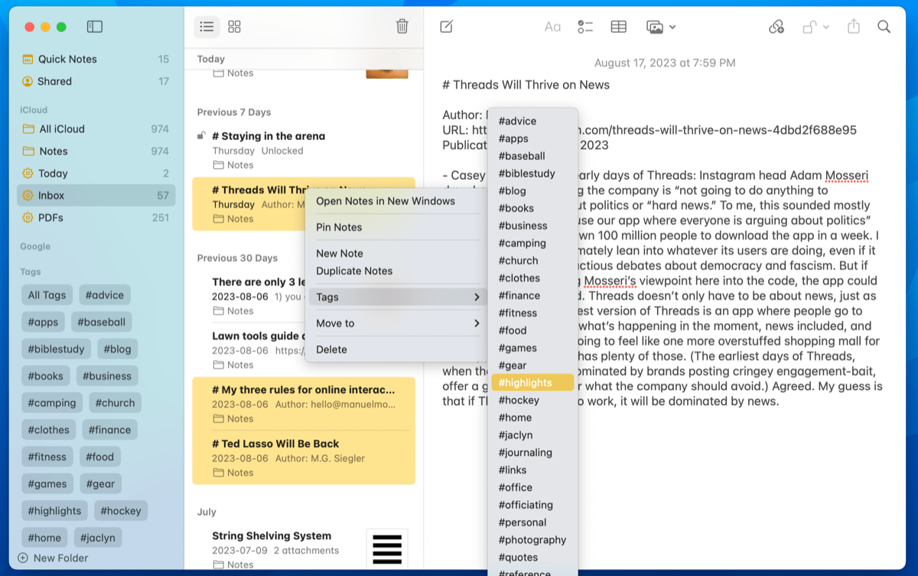Choose Open Notes in New Windows
This screenshot has height=576, width=918.
386,201
